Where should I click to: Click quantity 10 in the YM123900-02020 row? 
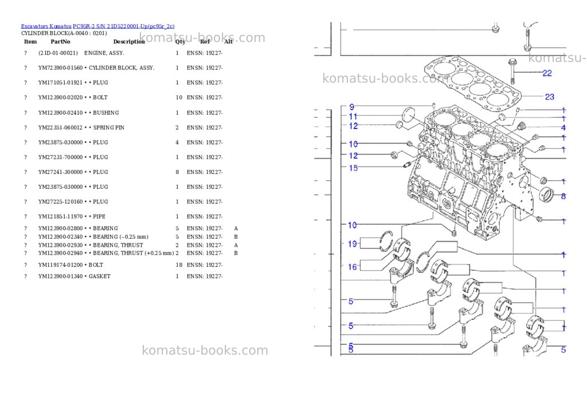pyautogui.click(x=179, y=98)
